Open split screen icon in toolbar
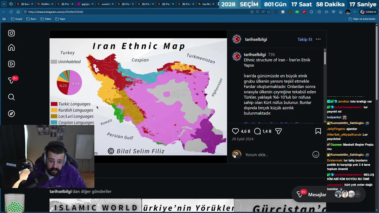This screenshot has height=213, width=379. [319, 12]
